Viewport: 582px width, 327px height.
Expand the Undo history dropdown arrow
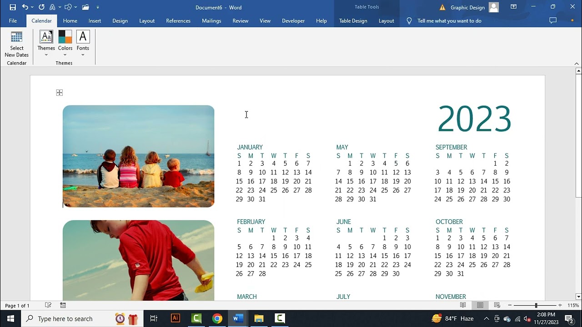point(33,7)
